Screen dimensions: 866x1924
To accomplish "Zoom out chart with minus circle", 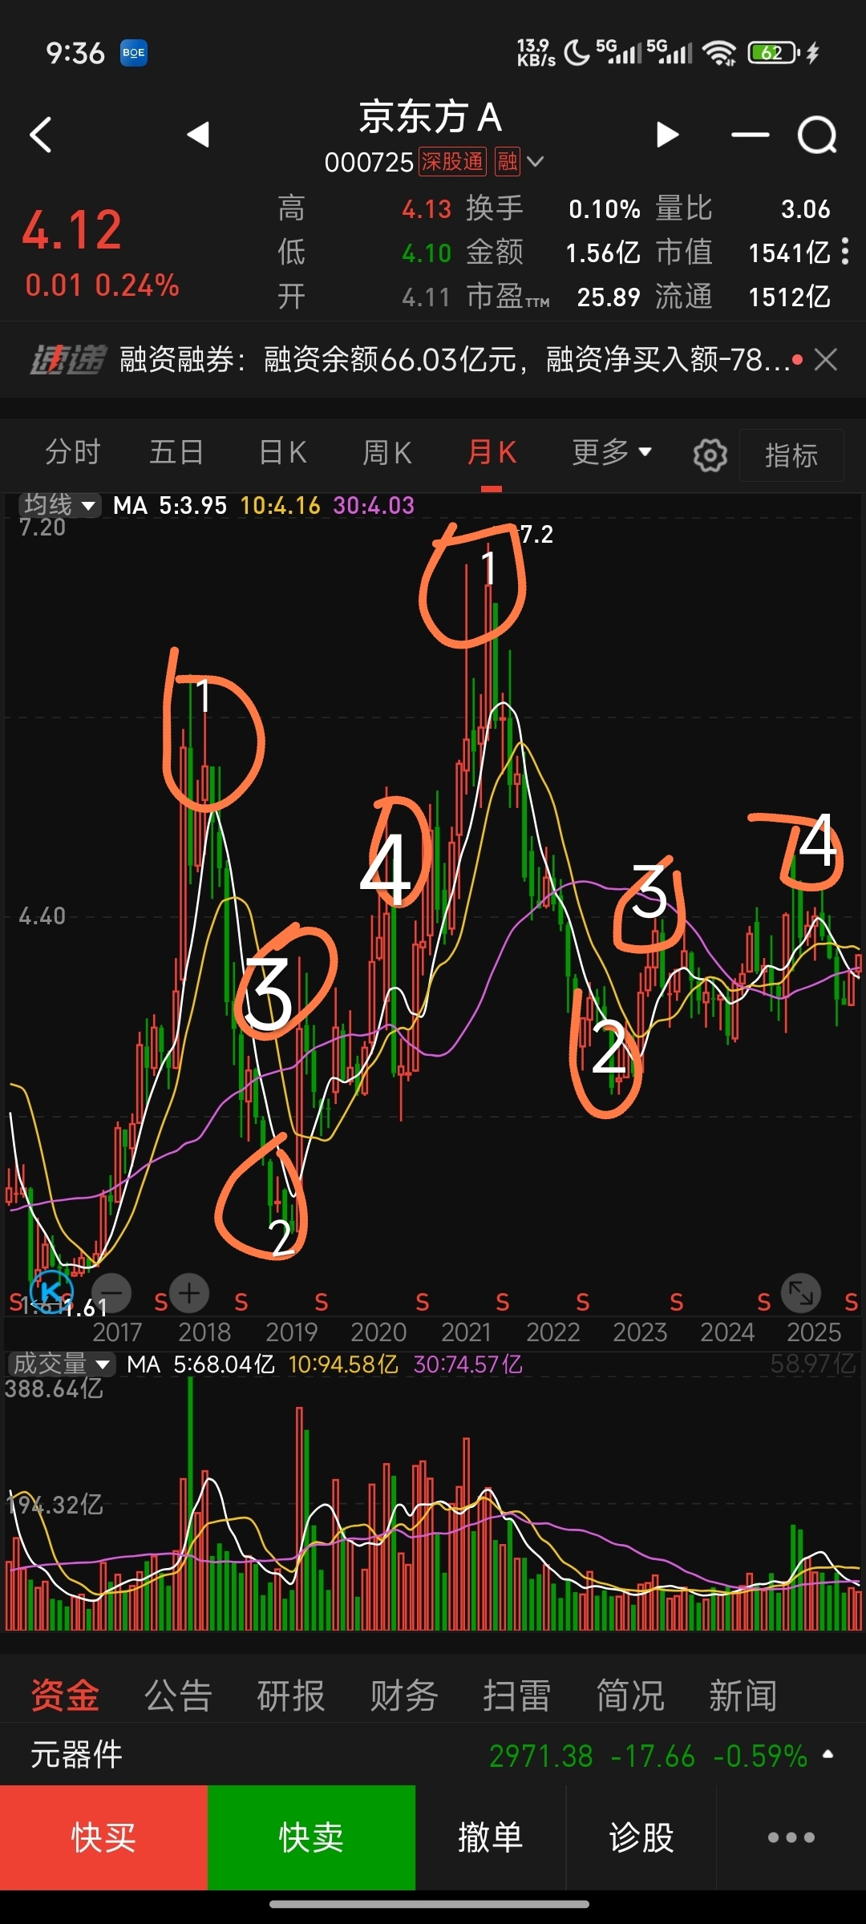I will [x=113, y=1292].
